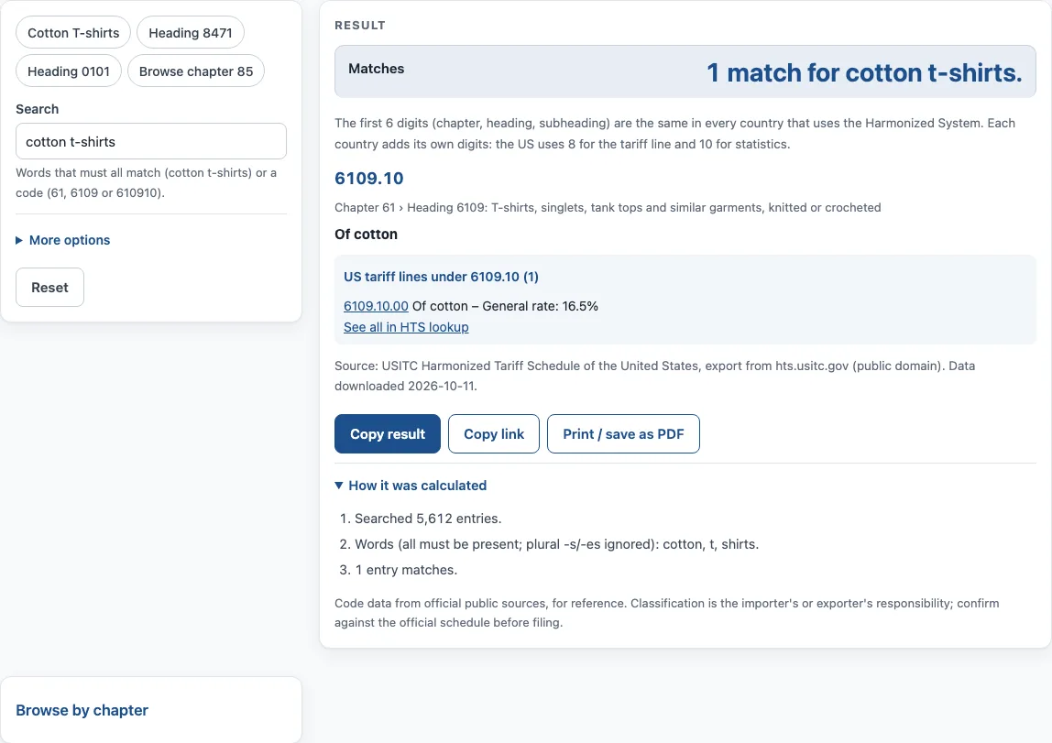Viewport: 1052px width, 743px height.
Task: Click the 1 match for cotton t-shirts text
Action: [864, 72]
